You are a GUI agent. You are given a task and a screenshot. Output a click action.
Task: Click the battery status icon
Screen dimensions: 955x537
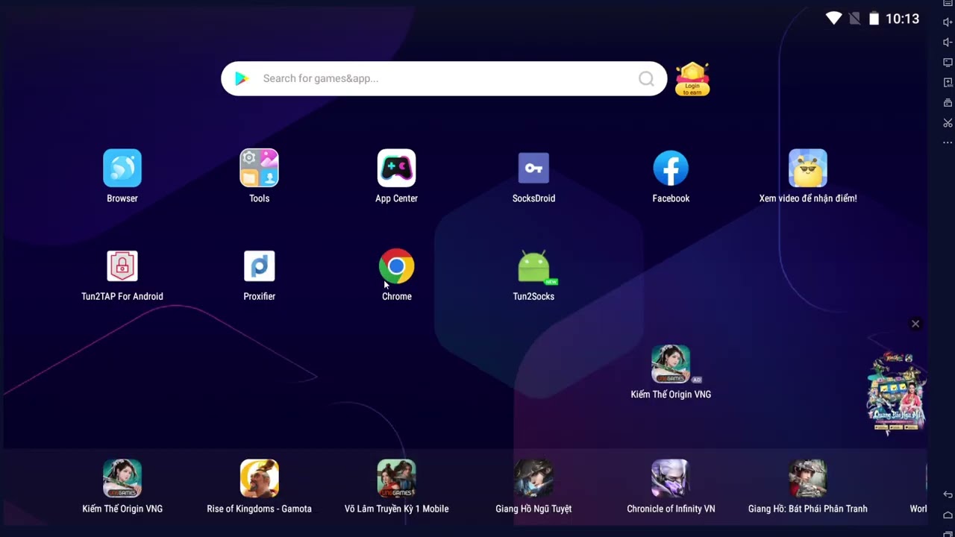[x=874, y=19]
